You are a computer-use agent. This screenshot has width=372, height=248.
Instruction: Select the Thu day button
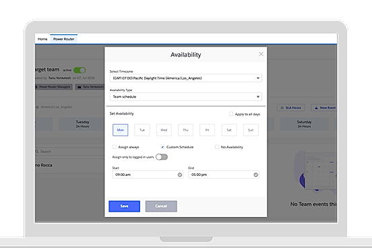pos(185,130)
